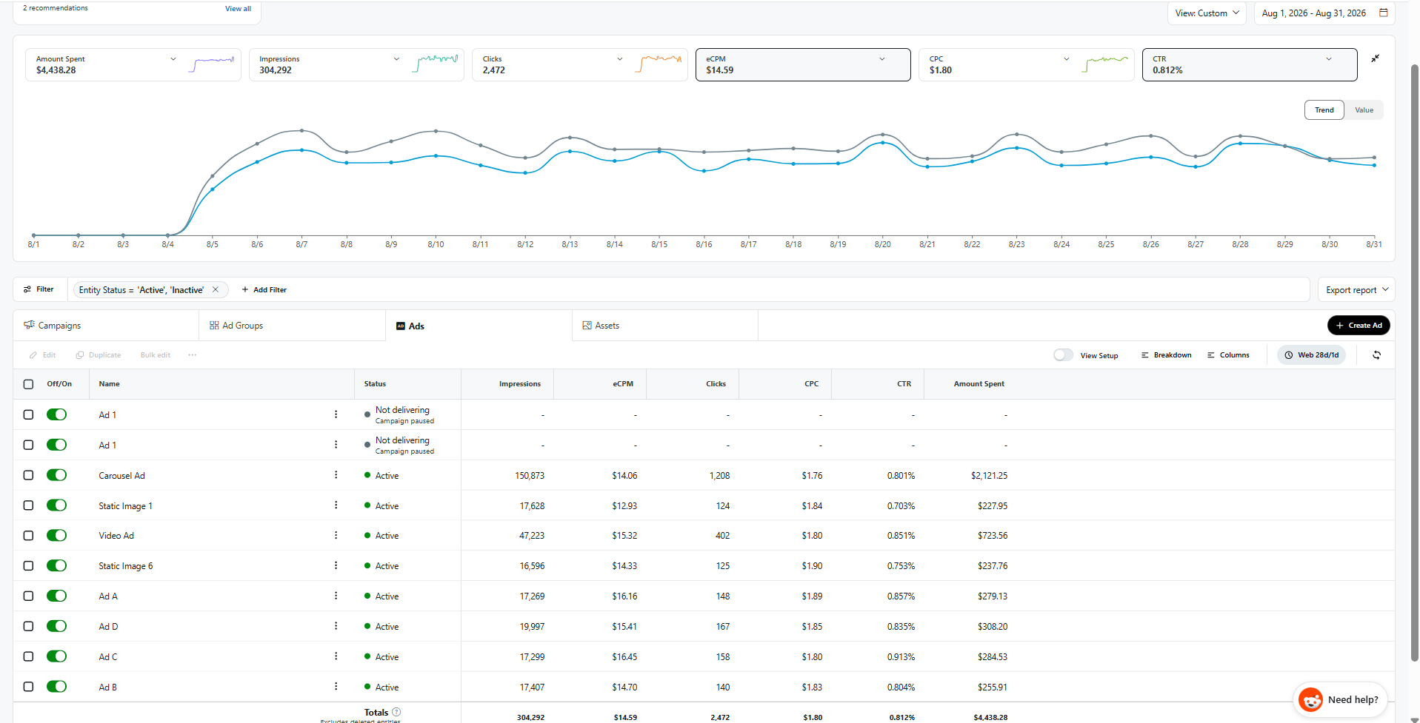Expand the Clicks metric dropdown

click(x=620, y=59)
